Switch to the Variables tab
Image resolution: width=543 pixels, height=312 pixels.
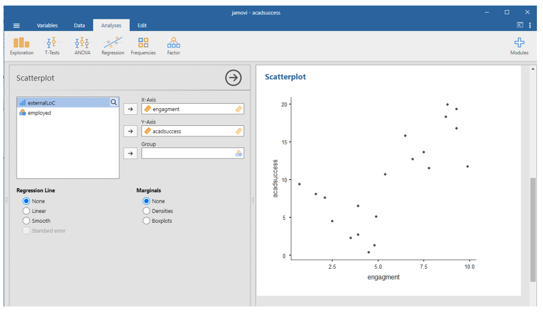47,25
